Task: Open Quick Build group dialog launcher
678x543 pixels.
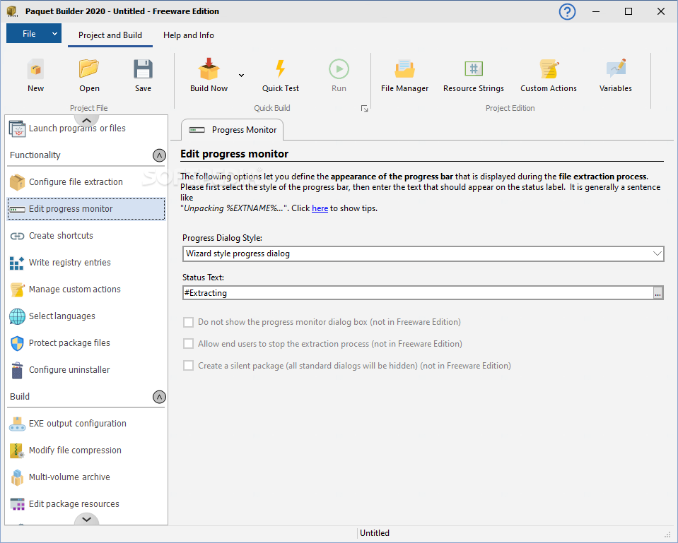Action: click(x=365, y=109)
